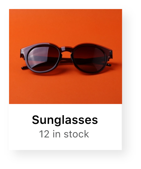Open the Sunglasses product title
This screenshot has height=169, width=141.
(x=65, y=120)
